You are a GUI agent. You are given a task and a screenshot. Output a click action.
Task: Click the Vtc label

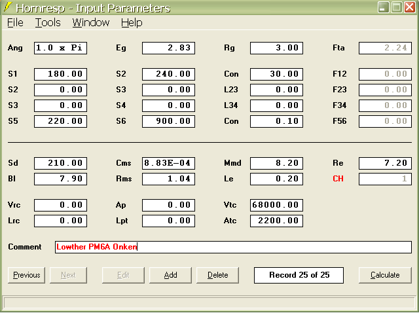(x=230, y=205)
